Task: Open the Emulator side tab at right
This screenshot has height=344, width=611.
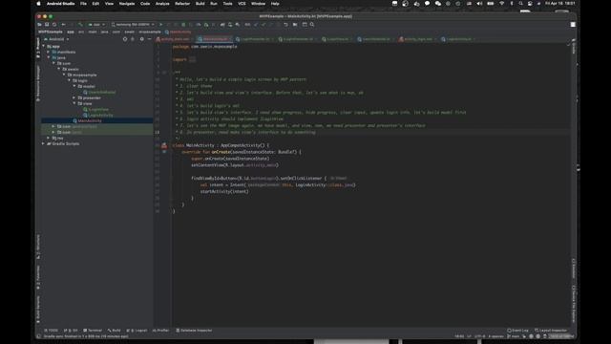Action: tap(574, 269)
